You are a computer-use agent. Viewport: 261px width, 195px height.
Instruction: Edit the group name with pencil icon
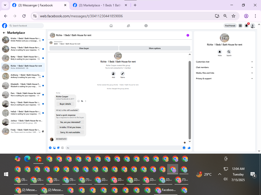123,74
